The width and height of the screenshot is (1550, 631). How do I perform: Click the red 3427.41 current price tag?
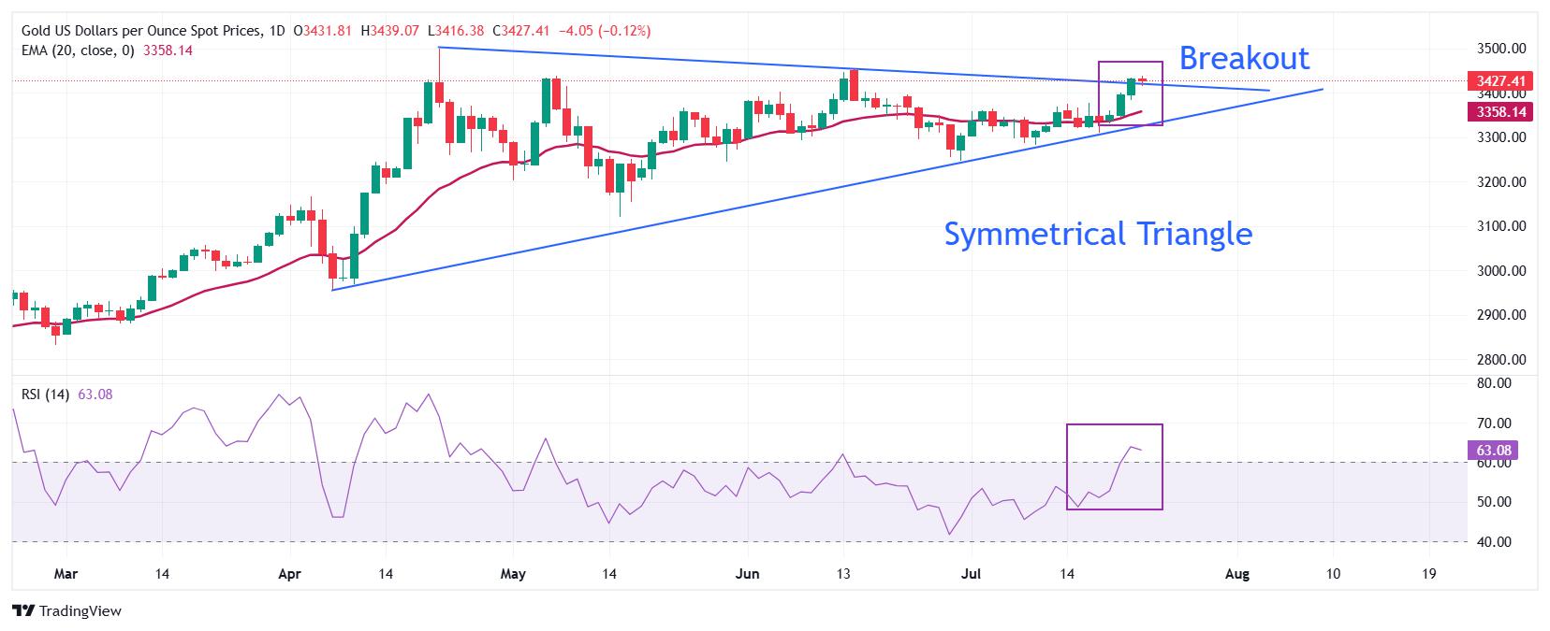(x=1500, y=80)
